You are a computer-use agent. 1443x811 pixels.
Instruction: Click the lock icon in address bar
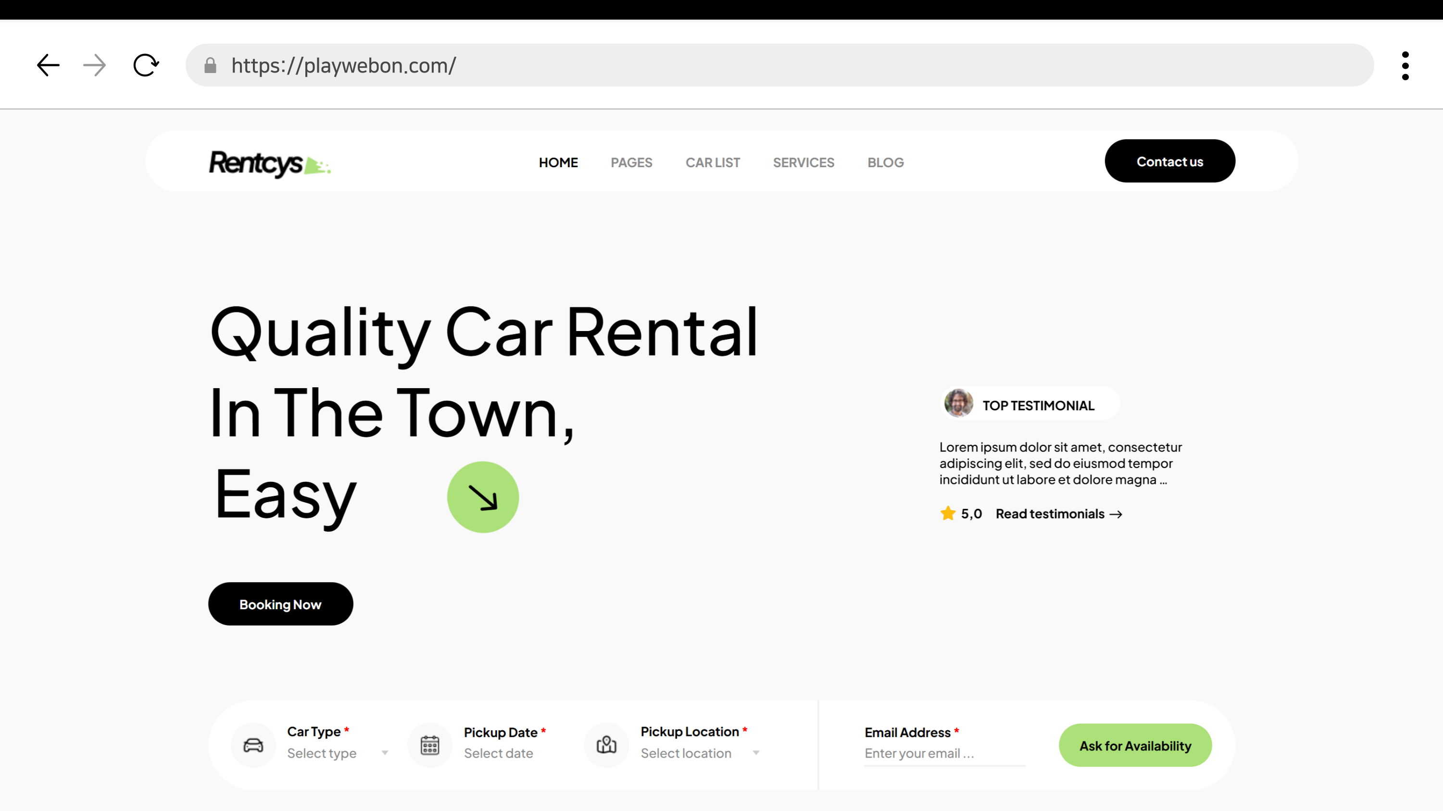210,65
